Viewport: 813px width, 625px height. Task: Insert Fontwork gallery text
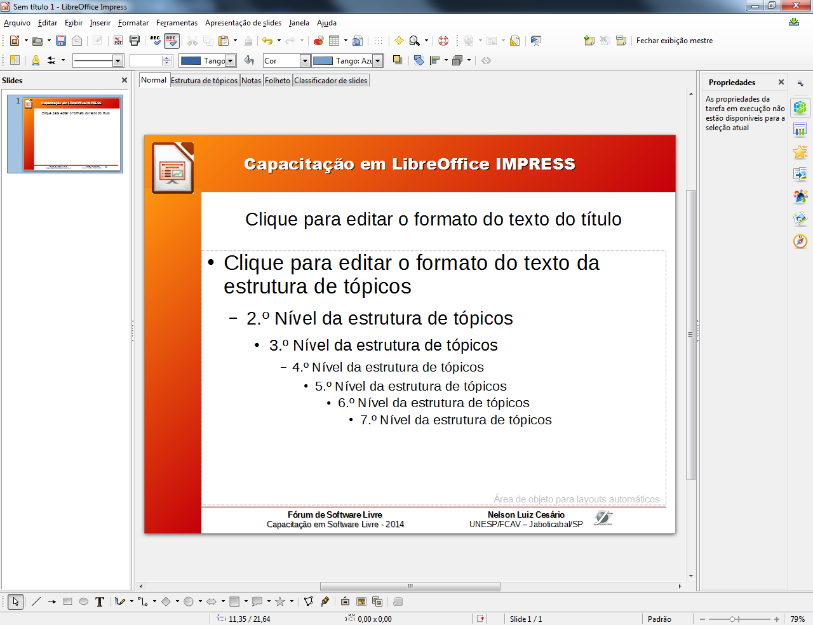[x=345, y=601]
